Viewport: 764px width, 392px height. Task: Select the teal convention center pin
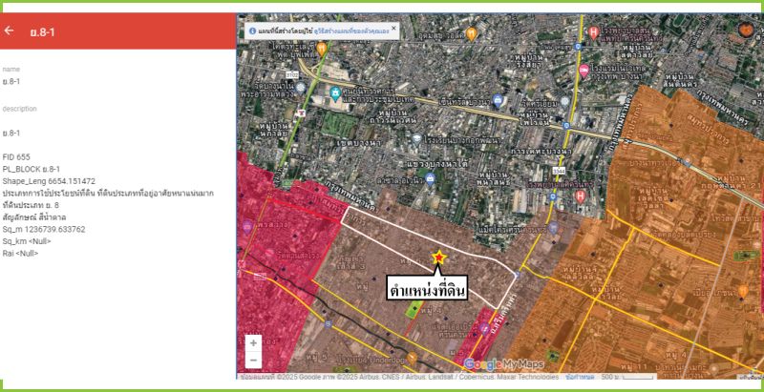point(335,93)
